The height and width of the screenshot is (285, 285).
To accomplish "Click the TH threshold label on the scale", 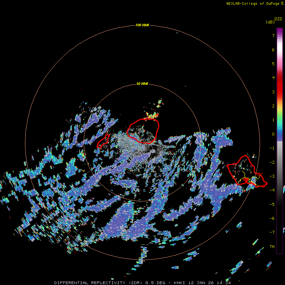I will tap(272, 247).
